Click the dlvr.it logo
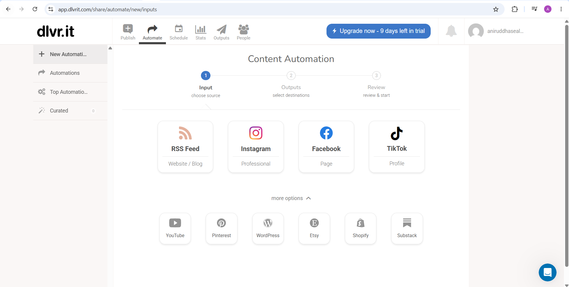Screen dimensions: 569x287 tap(56, 31)
